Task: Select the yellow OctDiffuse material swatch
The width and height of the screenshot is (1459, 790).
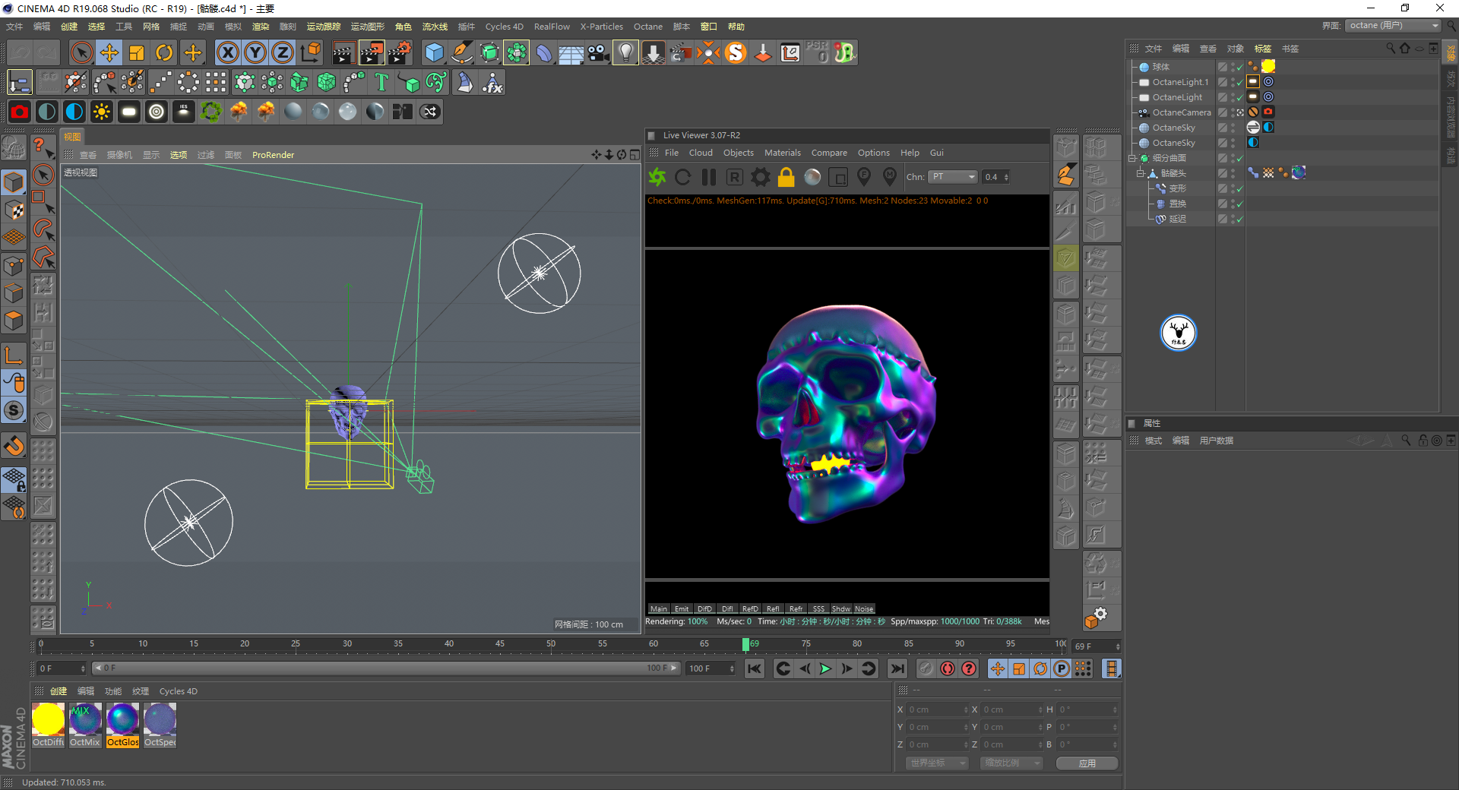Action: tap(48, 719)
